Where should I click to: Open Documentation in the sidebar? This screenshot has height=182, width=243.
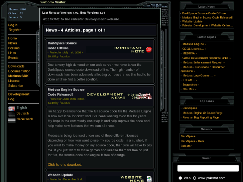pyautogui.click(x=19, y=71)
